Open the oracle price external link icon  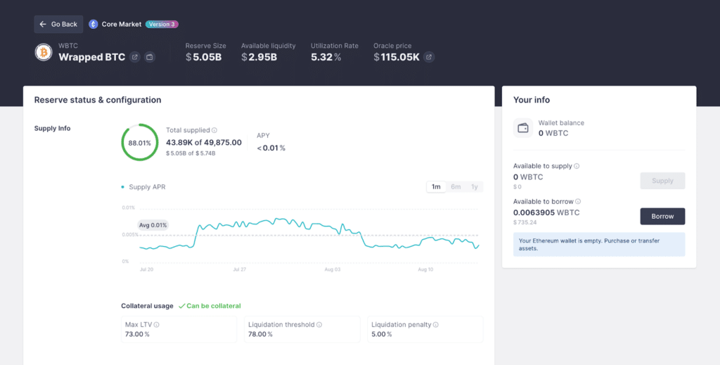[429, 57]
